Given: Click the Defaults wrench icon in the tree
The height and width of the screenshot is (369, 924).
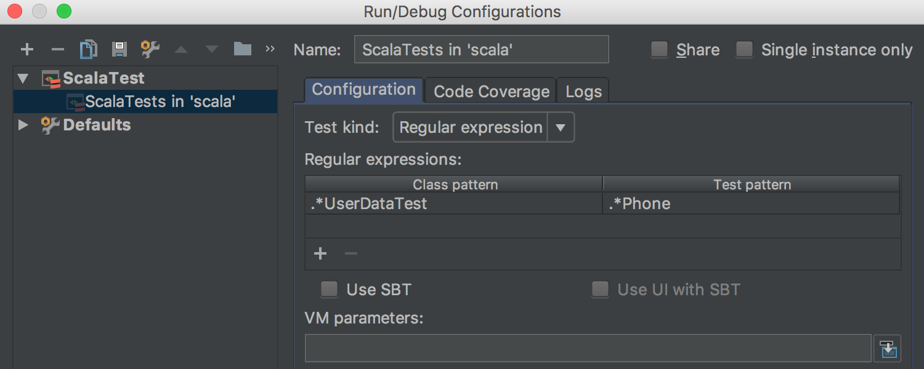Looking at the screenshot, I should click(x=51, y=125).
